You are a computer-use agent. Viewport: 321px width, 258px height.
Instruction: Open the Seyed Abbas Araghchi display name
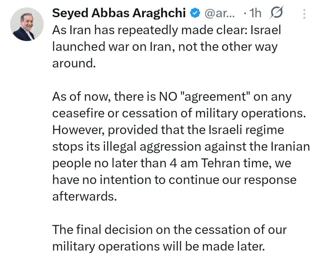(x=119, y=13)
